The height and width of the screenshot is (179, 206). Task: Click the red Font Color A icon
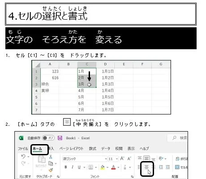[113, 167]
